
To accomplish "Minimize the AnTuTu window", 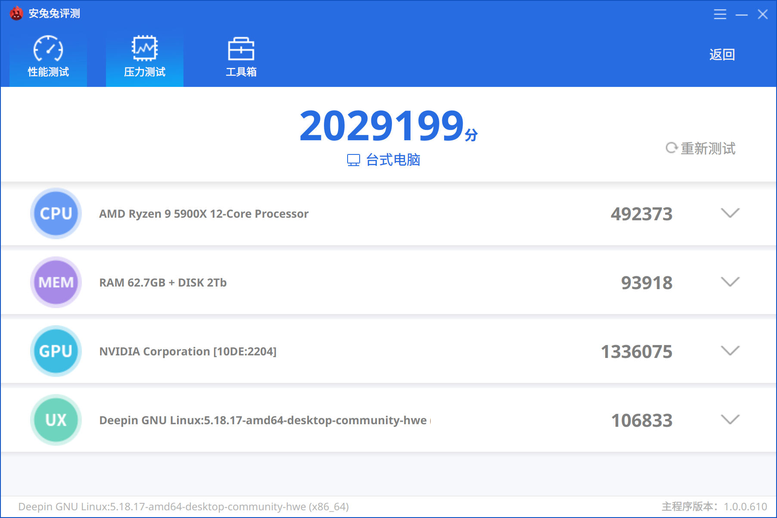I will tap(742, 15).
